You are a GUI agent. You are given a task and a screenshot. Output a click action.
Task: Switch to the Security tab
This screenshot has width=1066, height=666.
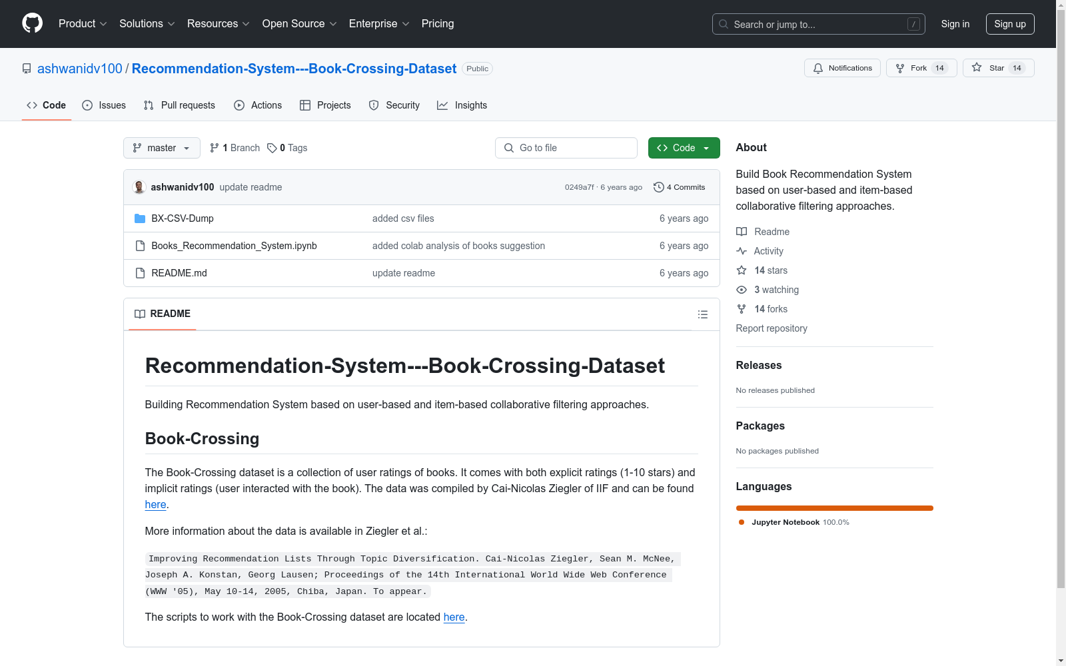tap(394, 105)
